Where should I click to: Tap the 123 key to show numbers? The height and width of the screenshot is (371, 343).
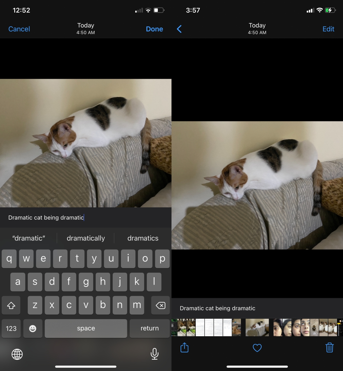click(x=11, y=328)
